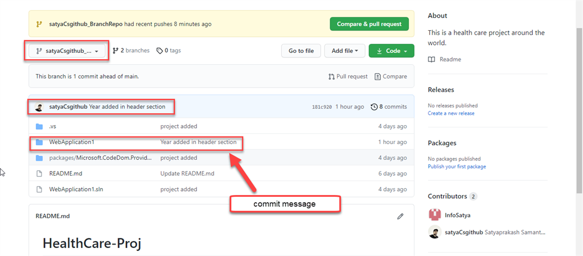Open satyaCsgithub contributor profile in sidebar
This screenshot has height=256, width=583.
[x=465, y=233]
